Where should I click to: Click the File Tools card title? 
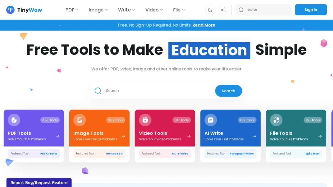click(281, 133)
